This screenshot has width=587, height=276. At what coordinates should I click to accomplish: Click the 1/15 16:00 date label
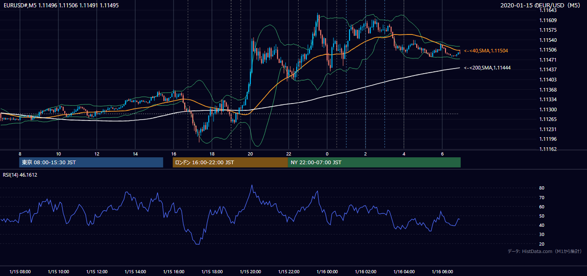coord(174,272)
